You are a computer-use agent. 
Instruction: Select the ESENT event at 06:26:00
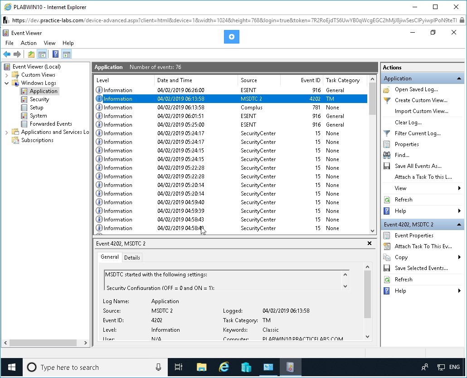pos(231,90)
